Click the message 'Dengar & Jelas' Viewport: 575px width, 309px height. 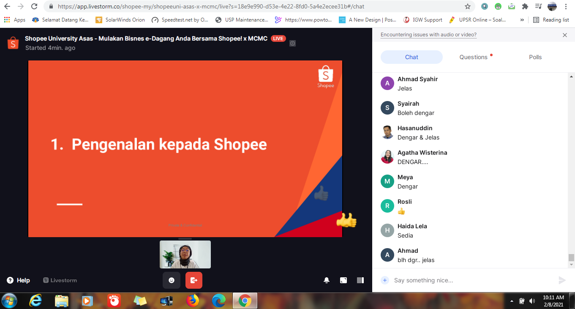(x=418, y=137)
